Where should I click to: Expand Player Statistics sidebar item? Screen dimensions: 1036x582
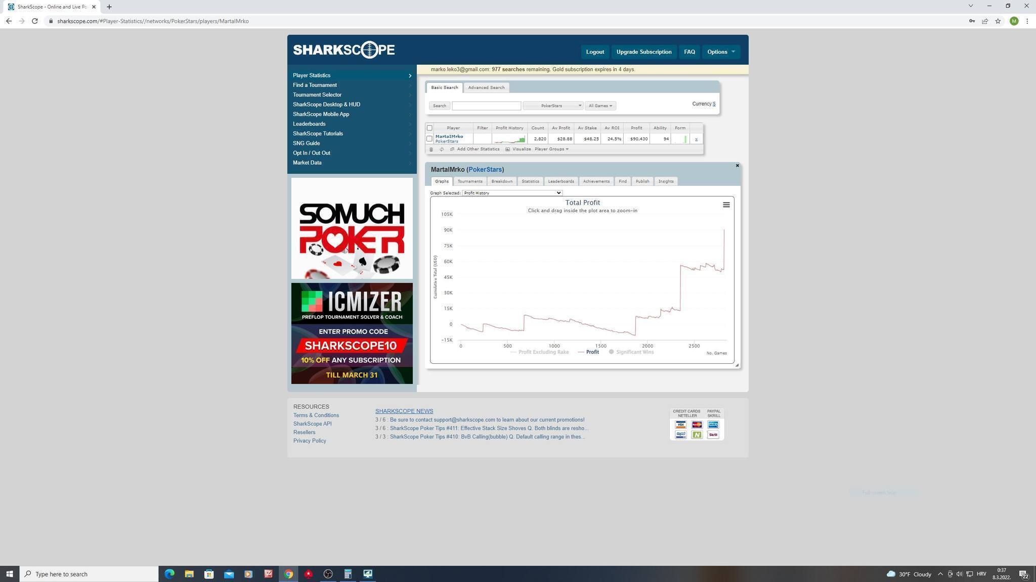coord(352,75)
